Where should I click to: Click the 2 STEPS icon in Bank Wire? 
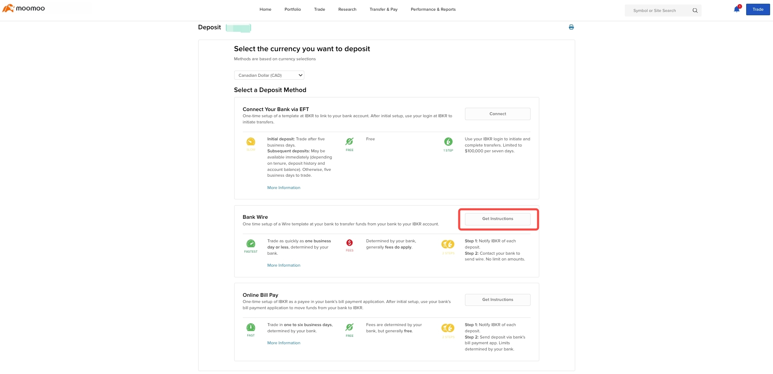[448, 244]
